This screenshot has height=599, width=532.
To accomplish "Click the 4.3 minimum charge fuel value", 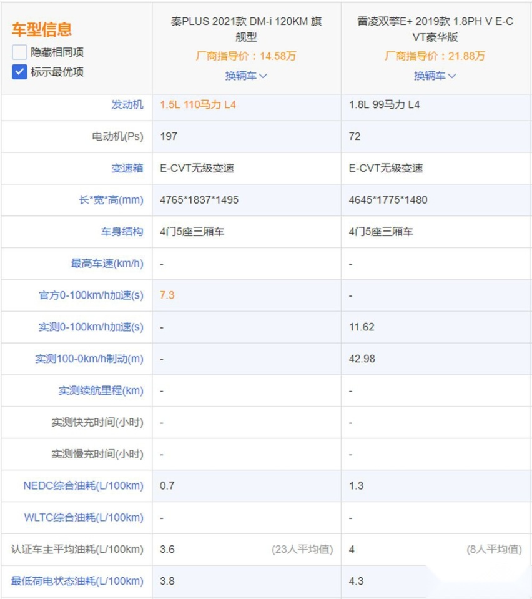I will tap(356, 581).
